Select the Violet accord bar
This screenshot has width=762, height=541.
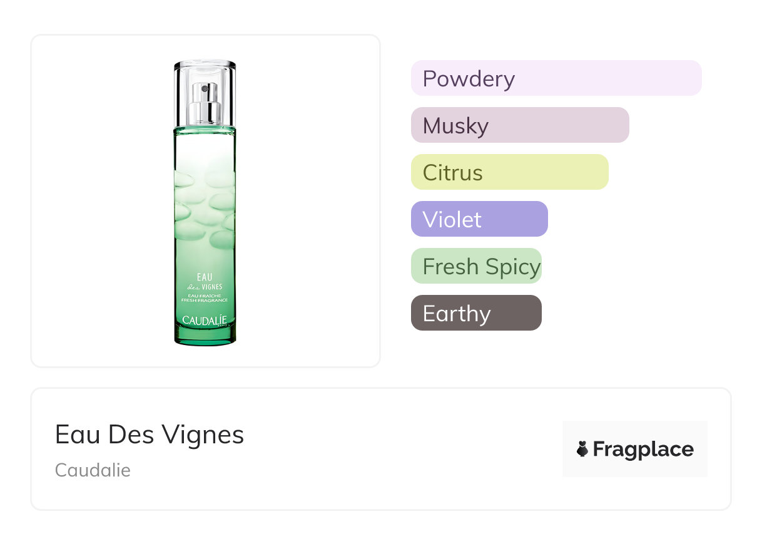pyautogui.click(x=479, y=219)
